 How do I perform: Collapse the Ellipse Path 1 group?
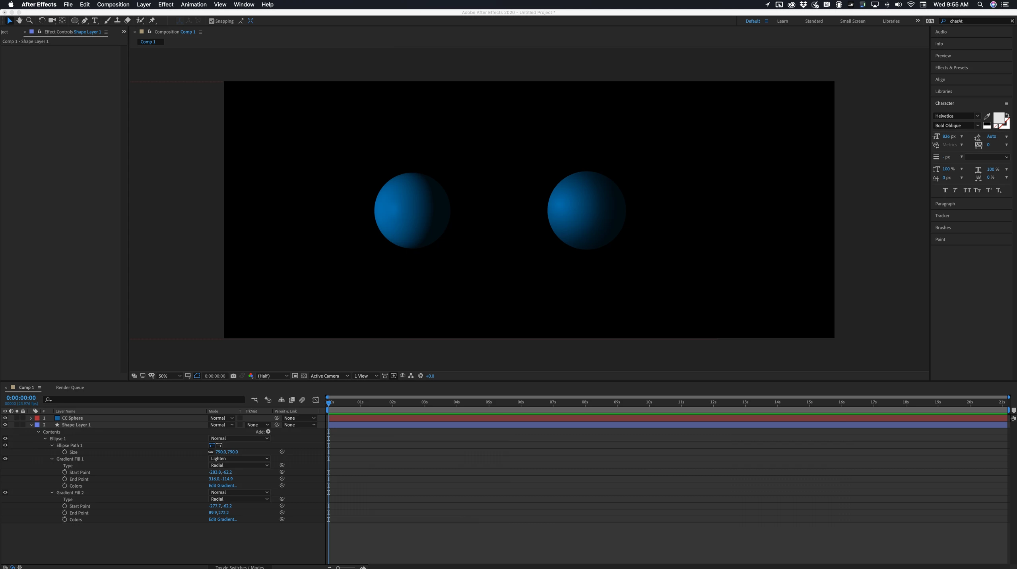[x=52, y=446]
